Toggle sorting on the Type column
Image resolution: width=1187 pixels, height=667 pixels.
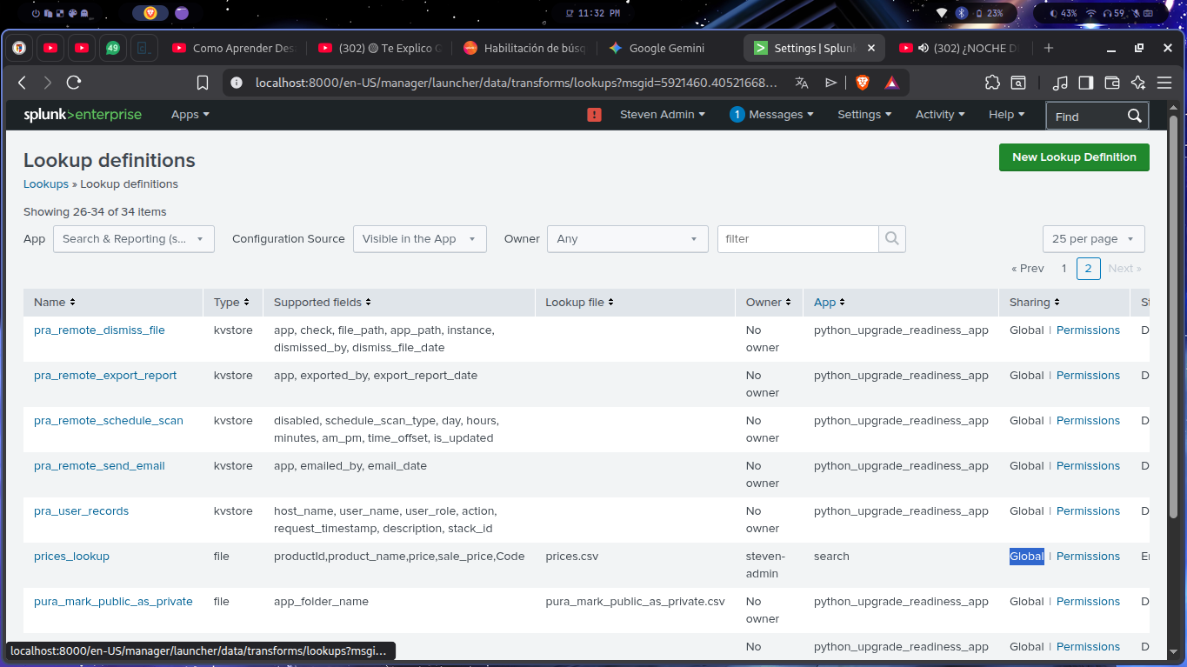[232, 302]
